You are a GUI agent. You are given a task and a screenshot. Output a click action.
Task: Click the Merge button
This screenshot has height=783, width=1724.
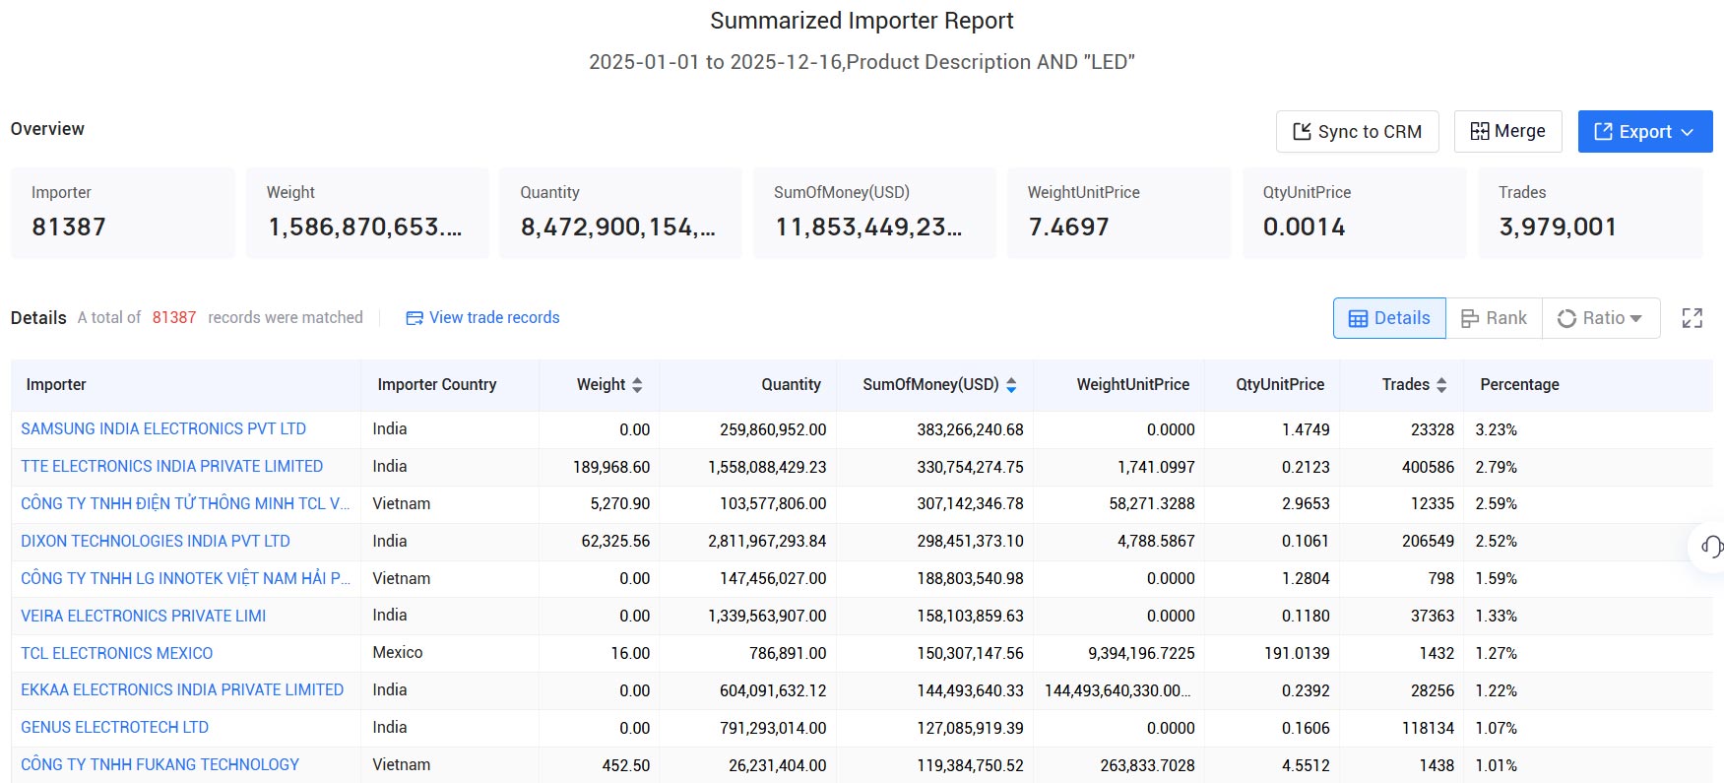pos(1507,132)
